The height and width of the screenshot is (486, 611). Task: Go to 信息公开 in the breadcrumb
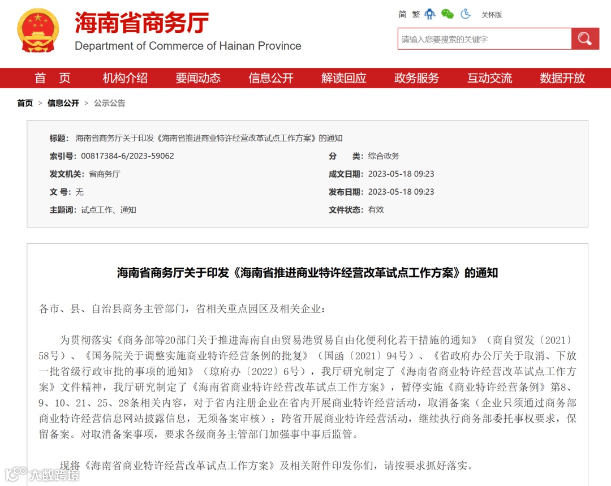point(63,103)
